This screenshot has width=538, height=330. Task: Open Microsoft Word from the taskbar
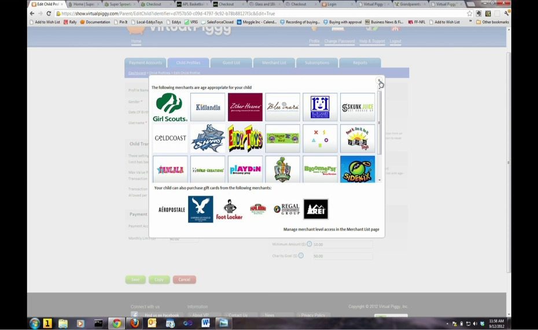pos(205,323)
